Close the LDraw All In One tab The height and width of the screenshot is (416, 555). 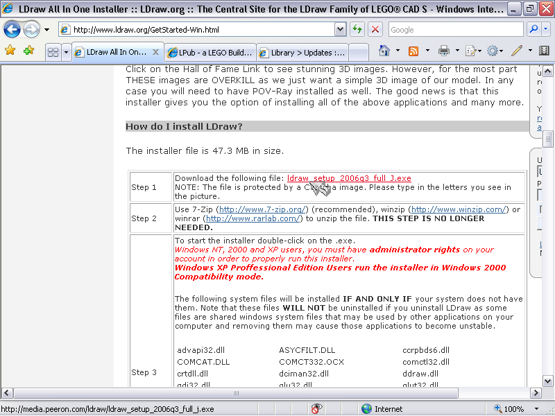pos(155,52)
